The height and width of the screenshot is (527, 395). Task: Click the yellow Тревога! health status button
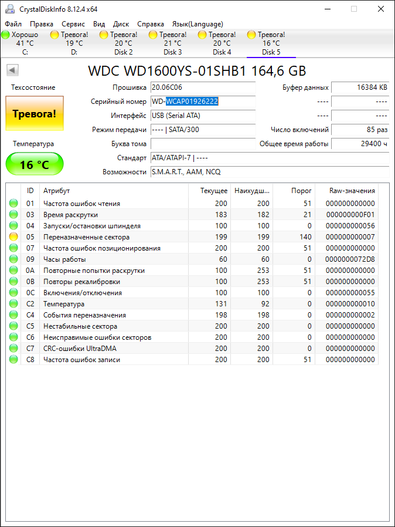click(x=34, y=114)
